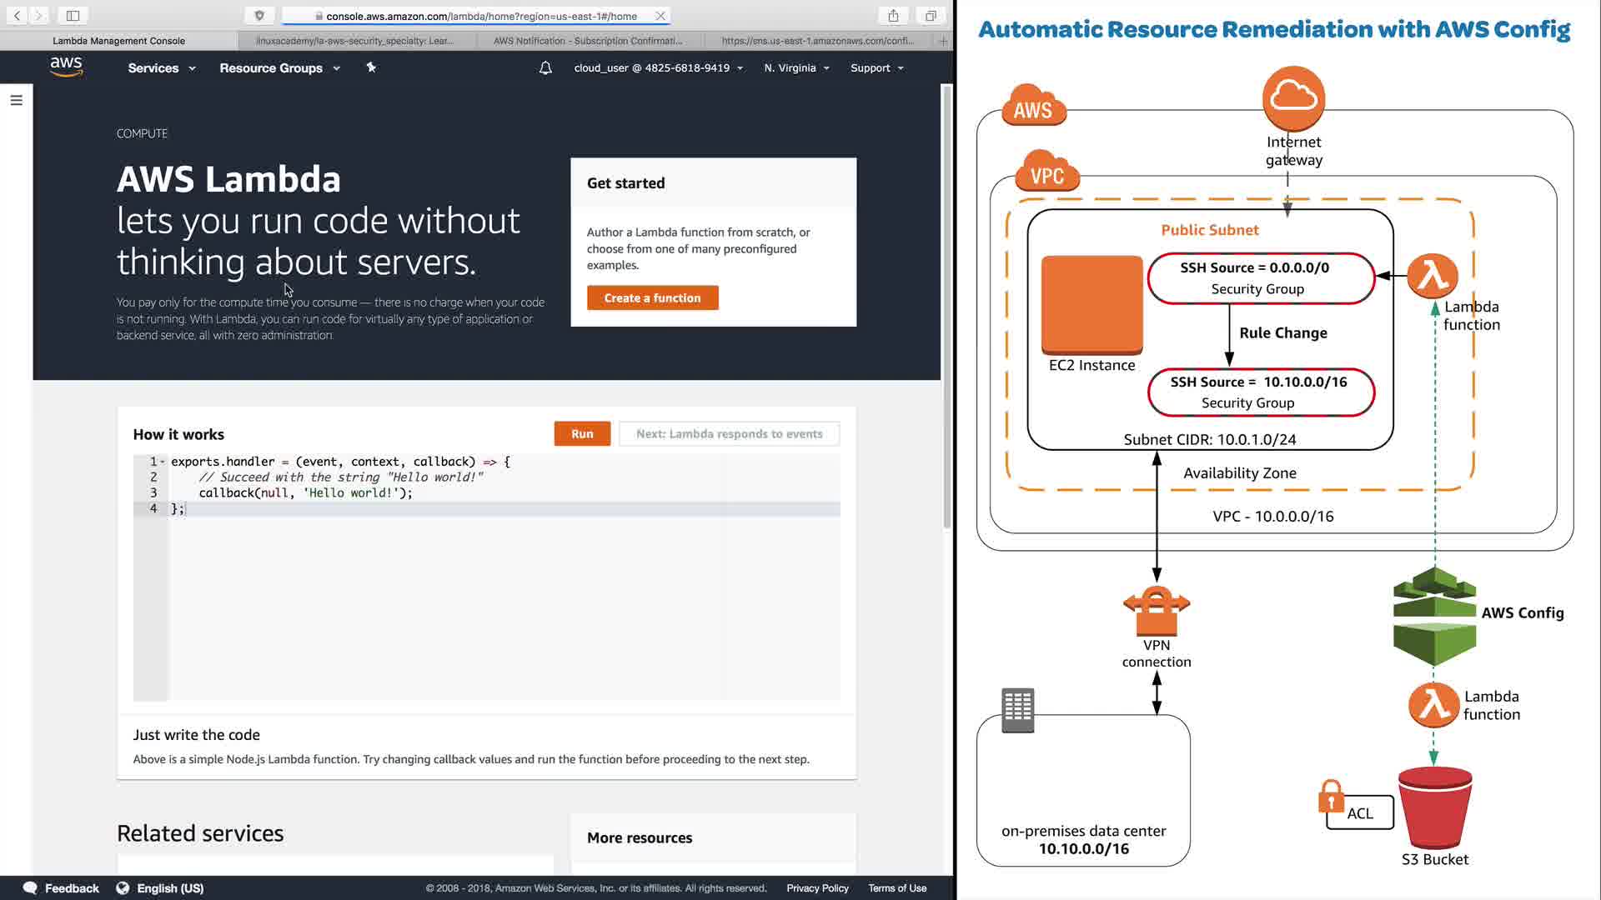Expand the cloud_user account menu

(658, 68)
